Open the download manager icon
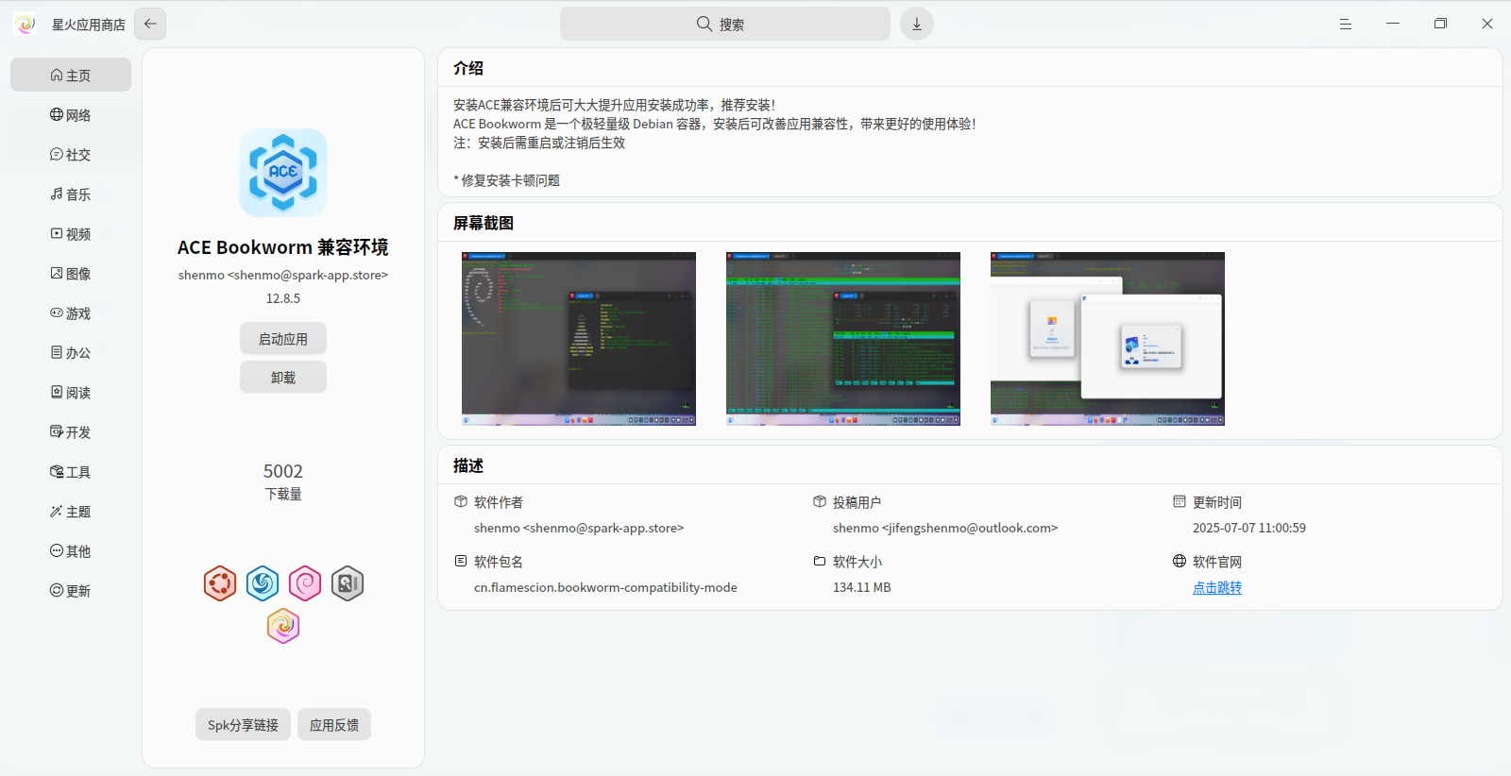 pos(916,24)
